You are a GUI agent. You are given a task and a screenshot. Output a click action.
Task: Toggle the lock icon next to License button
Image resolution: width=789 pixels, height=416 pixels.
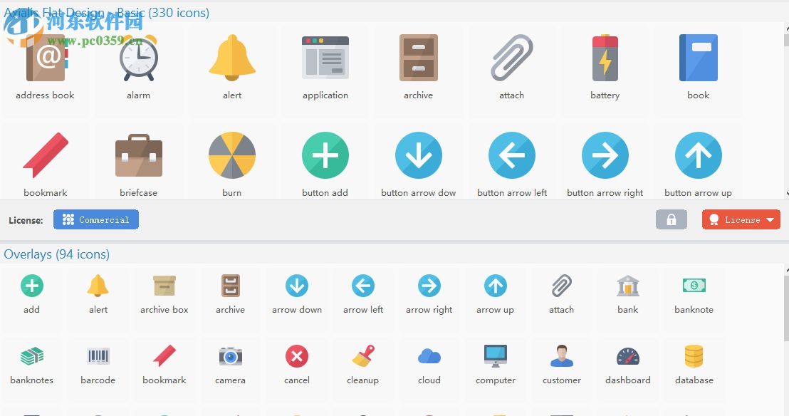pos(672,219)
